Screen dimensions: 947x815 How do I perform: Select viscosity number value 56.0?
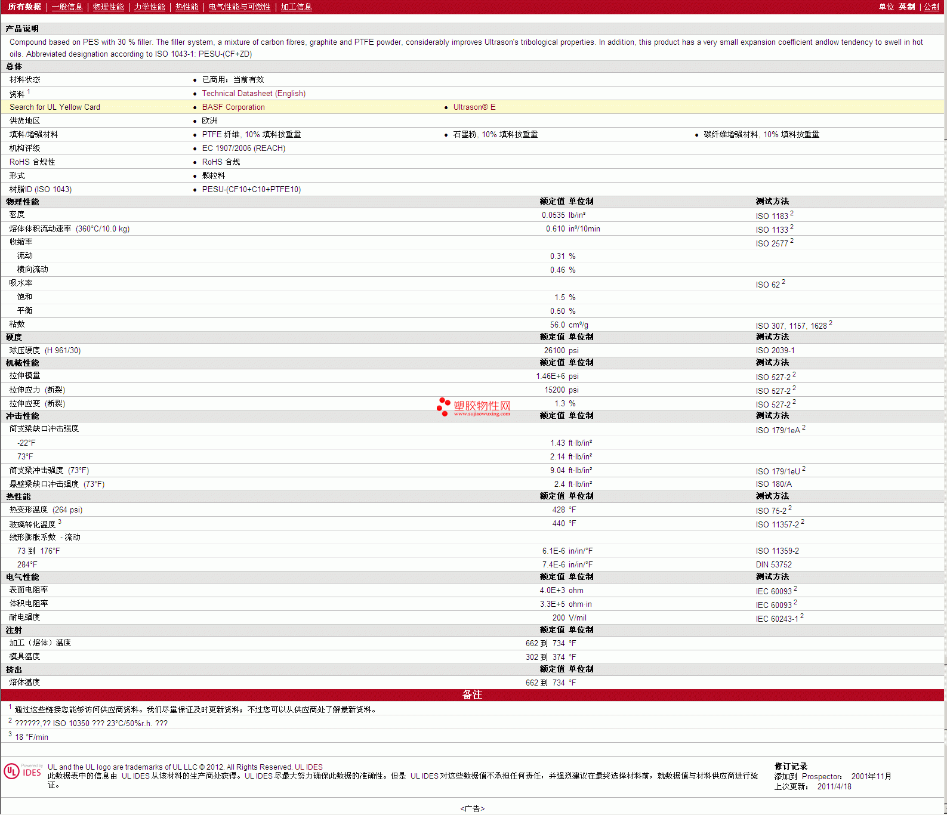point(557,325)
